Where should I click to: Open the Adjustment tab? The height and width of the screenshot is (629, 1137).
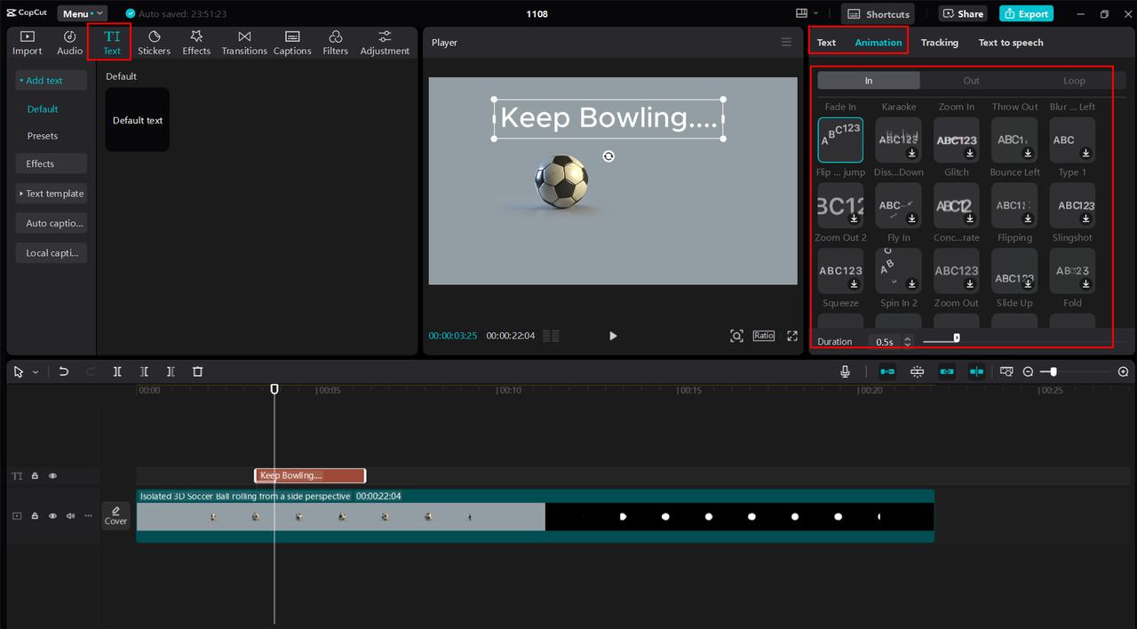point(385,43)
